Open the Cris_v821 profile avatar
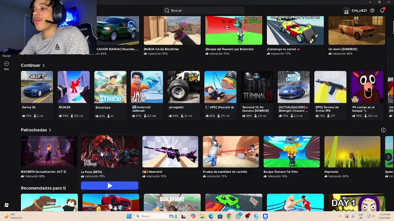This screenshot has width=394, height=221. (x=346, y=10)
